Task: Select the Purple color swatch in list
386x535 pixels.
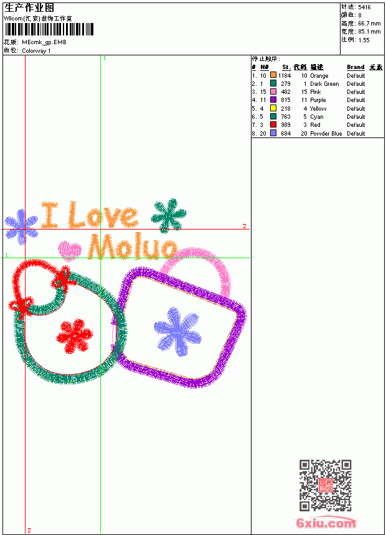Action: 273,100
